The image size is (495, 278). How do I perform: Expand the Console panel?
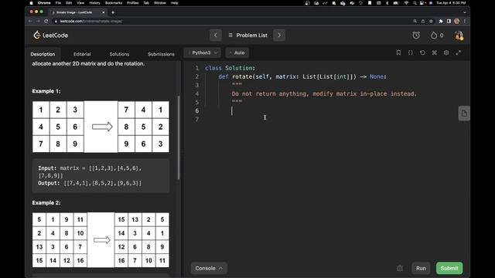[x=209, y=268]
